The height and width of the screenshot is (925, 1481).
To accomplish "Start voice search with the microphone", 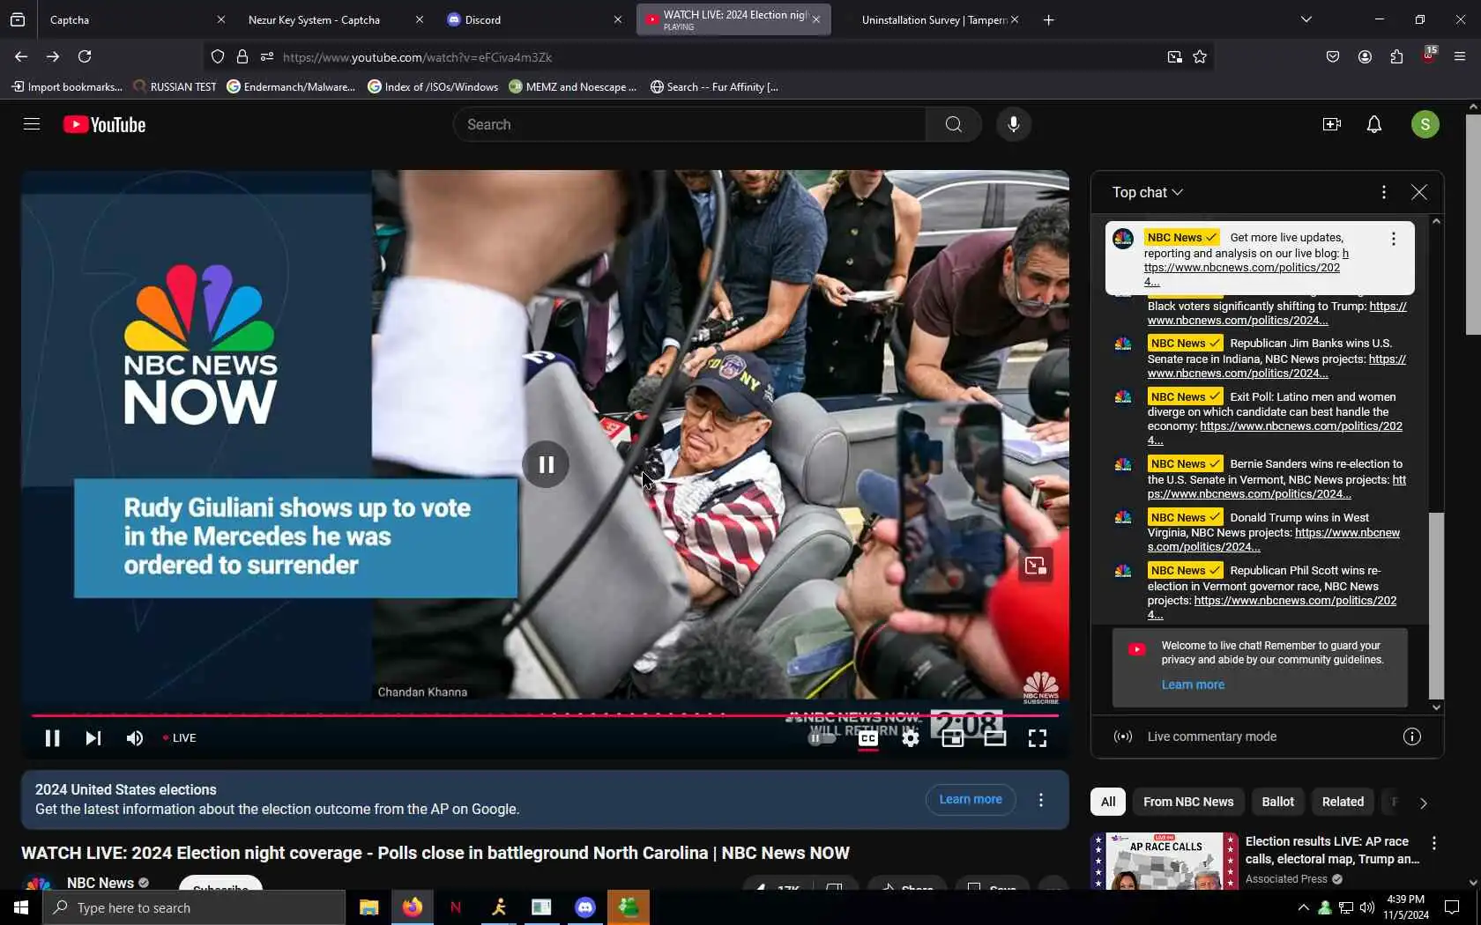I will [1014, 124].
